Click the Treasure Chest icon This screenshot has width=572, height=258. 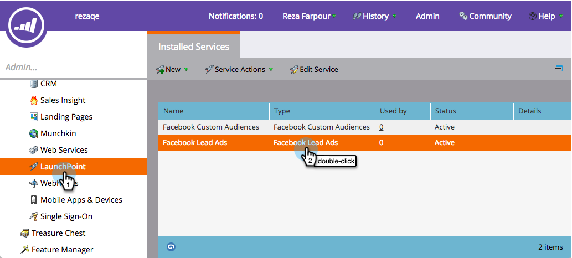click(24, 233)
